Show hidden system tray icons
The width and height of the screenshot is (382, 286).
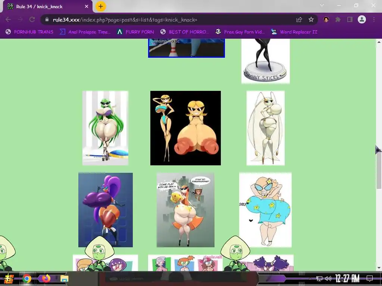coord(310,279)
